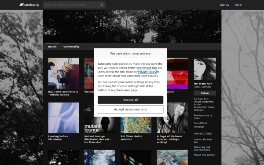Open Ngủ (10th anniversary - Official Audio) title

tap(63, 93)
